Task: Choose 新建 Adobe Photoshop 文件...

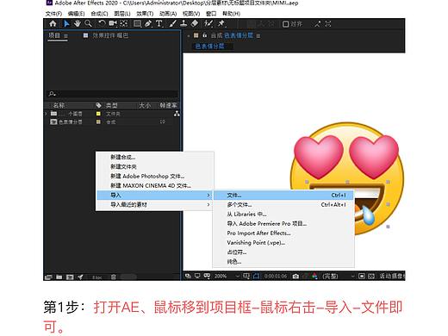Action: 147,176
